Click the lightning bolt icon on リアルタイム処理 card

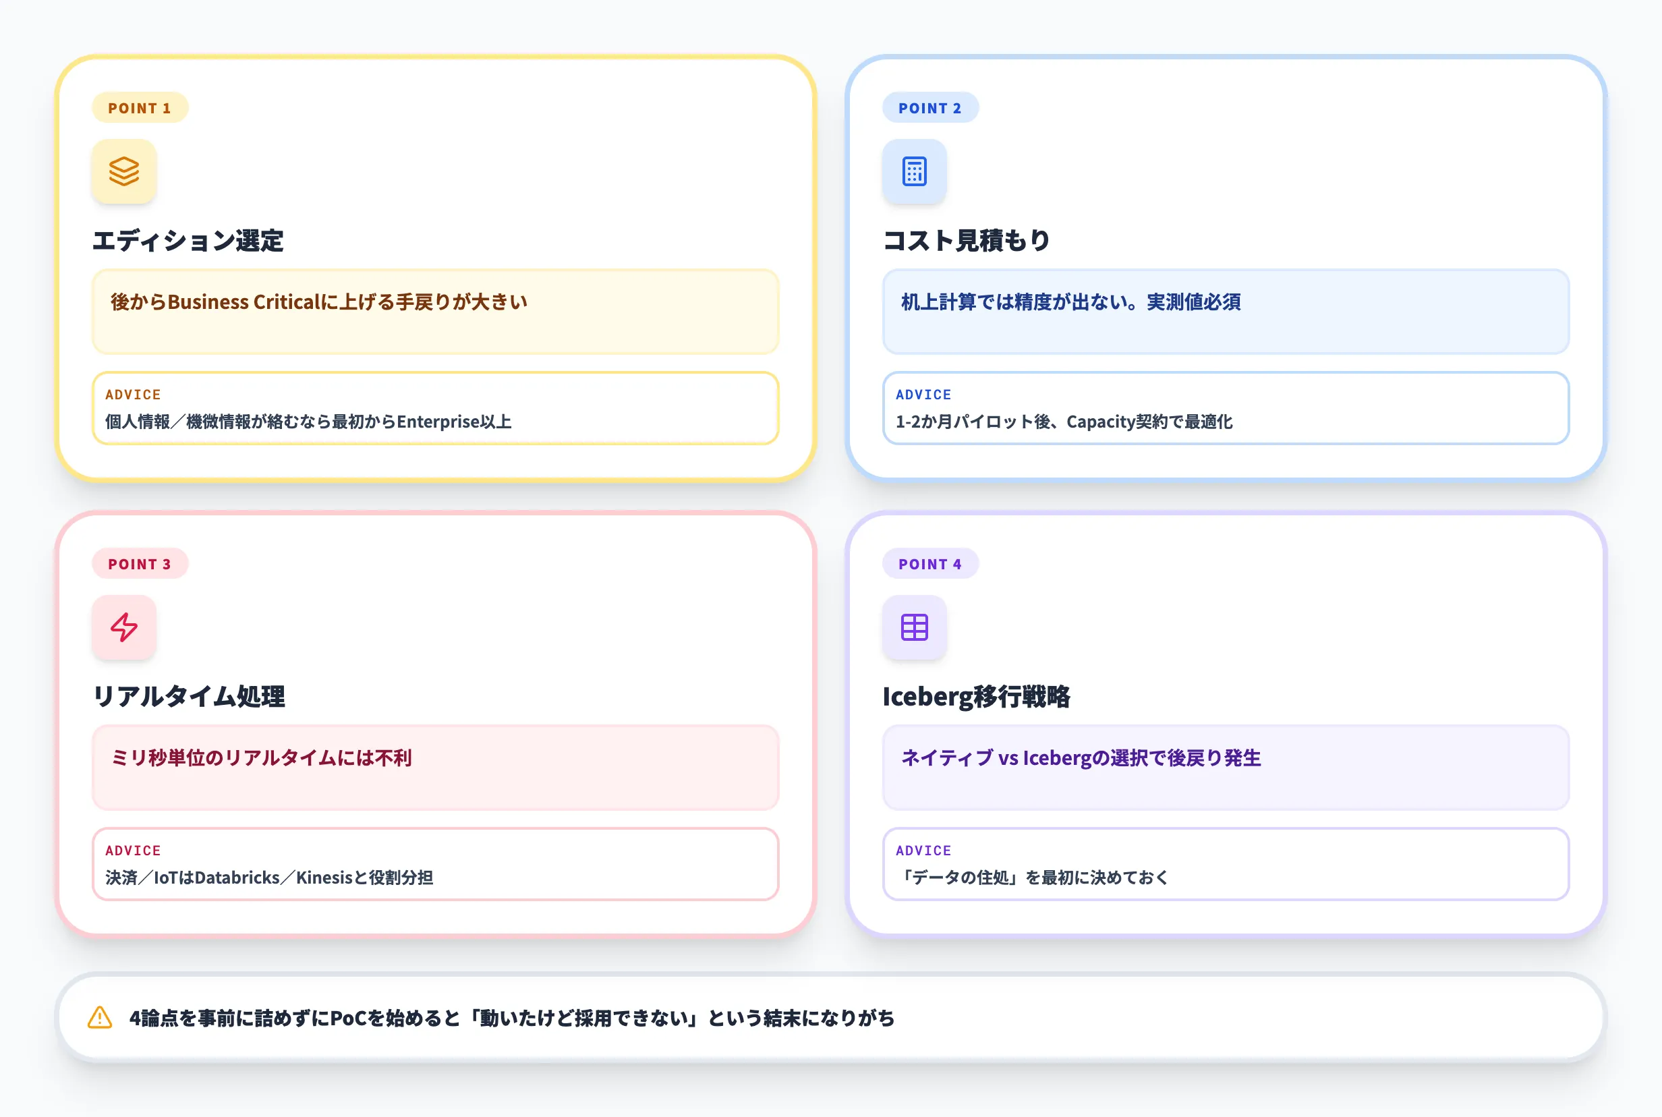(x=124, y=627)
